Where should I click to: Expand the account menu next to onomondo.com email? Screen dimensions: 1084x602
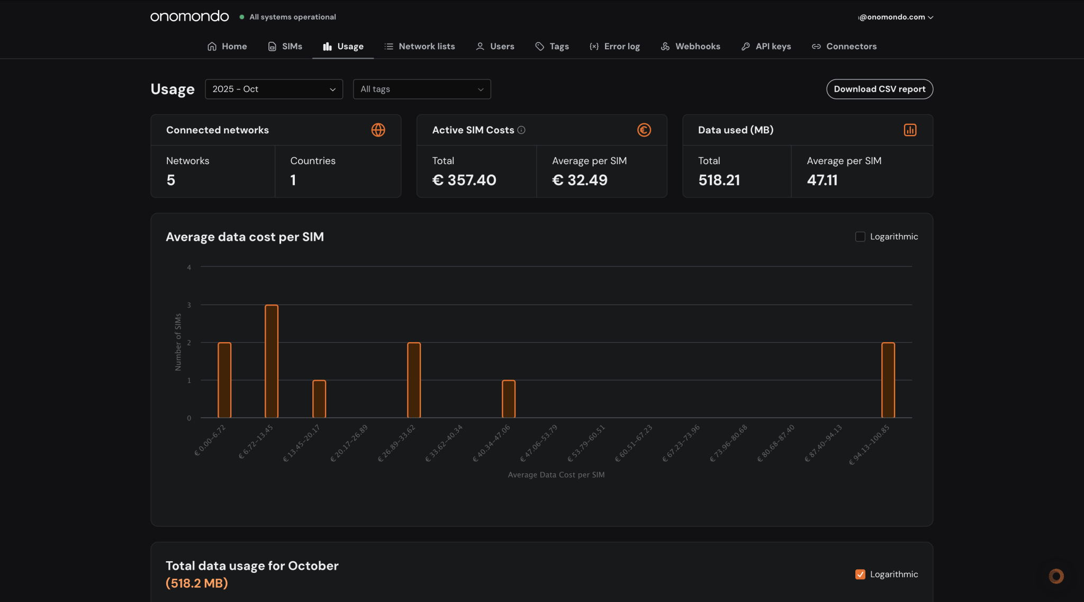931,16
